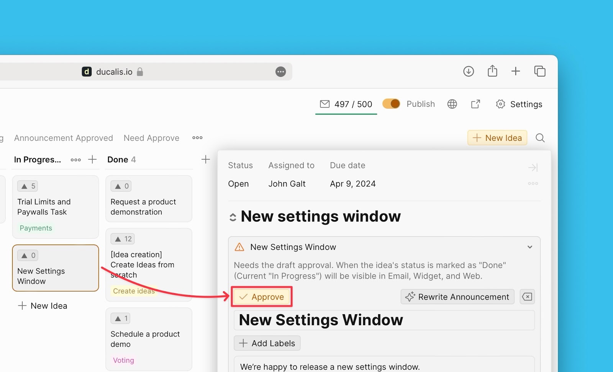Screen dimensions: 613x372
Task: Open the browser tab overview icon
Action: [x=540, y=72]
